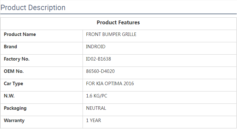
Task: Select FOR KIA OPTIMA 2016 text
Action: [110, 84]
